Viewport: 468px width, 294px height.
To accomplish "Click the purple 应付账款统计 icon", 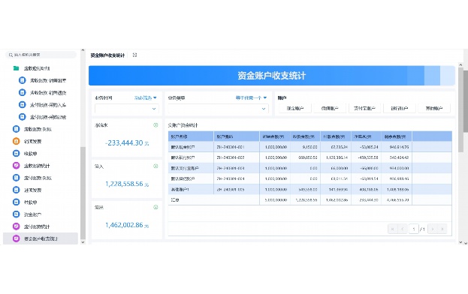I will (x=16, y=226).
